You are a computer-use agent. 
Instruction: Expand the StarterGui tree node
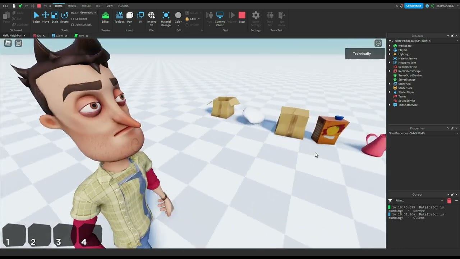(x=390, y=84)
